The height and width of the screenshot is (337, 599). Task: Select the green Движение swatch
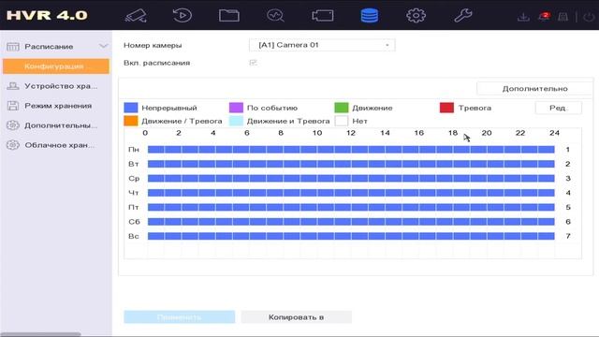342,108
